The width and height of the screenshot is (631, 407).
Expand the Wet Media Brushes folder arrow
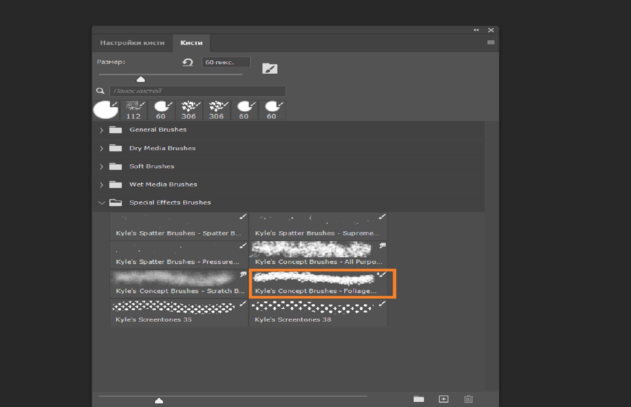pos(101,185)
